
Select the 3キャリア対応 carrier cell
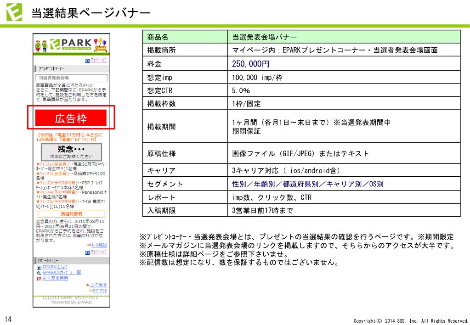pyautogui.click(x=344, y=170)
